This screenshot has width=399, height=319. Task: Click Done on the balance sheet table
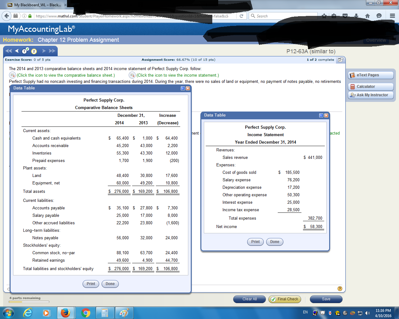(110, 284)
